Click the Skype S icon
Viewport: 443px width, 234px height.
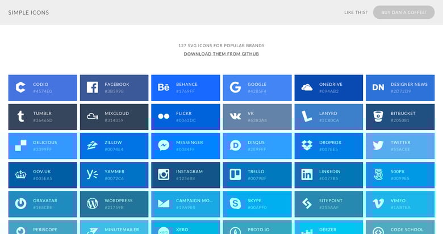(235, 203)
